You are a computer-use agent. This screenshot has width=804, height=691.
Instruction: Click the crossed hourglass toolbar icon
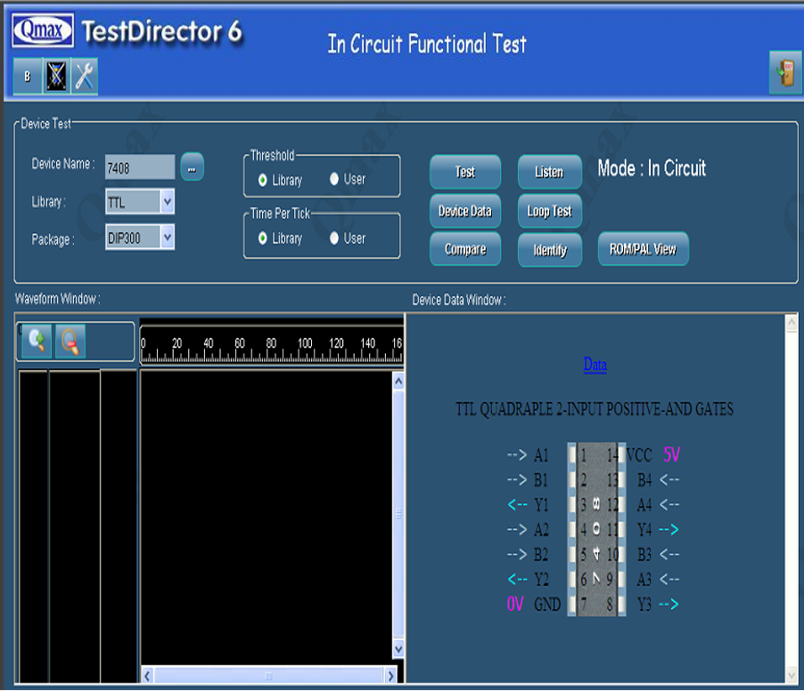coord(56,77)
